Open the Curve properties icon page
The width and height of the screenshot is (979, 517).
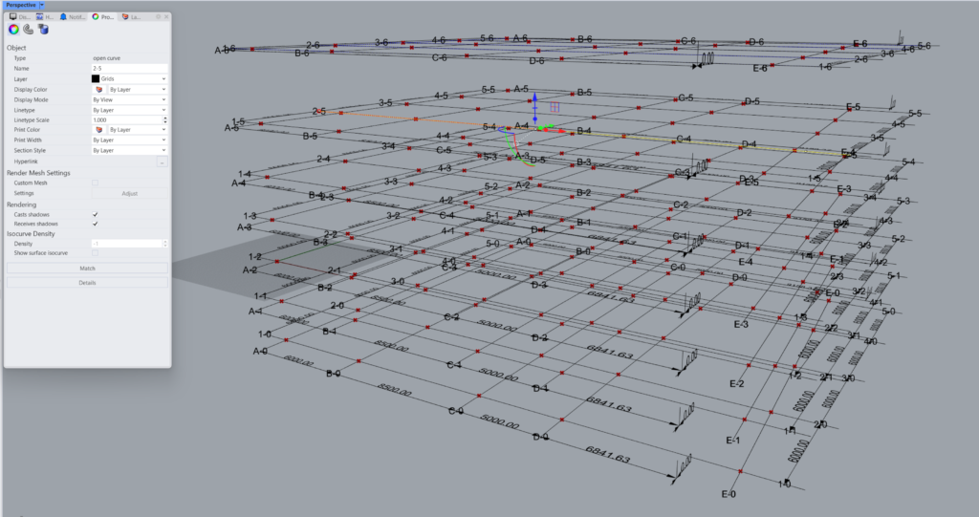29,31
